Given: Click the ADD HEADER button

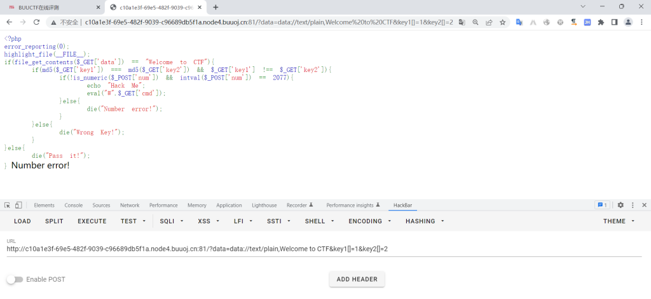Looking at the screenshot, I should (x=357, y=279).
